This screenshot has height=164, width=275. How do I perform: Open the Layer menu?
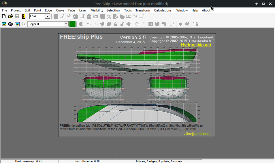coord(83,10)
